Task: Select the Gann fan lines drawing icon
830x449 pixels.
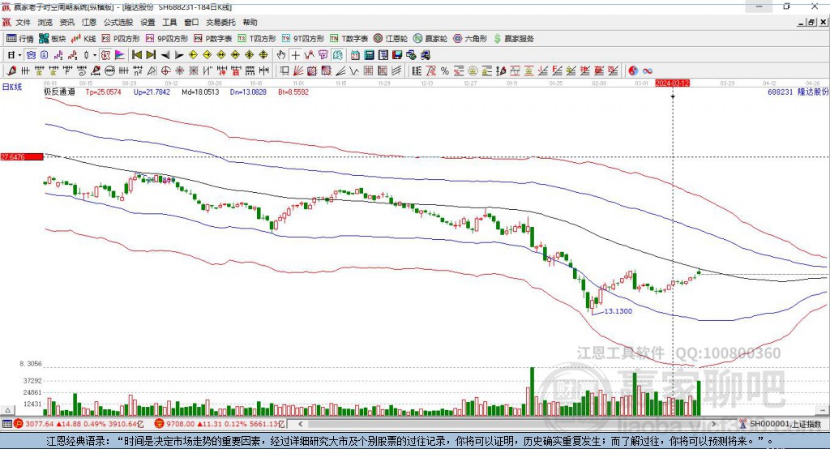Action: pos(298,71)
